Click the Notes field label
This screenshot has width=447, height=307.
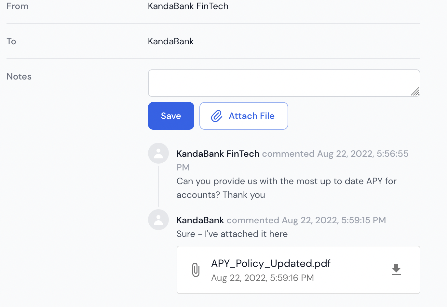pos(19,77)
